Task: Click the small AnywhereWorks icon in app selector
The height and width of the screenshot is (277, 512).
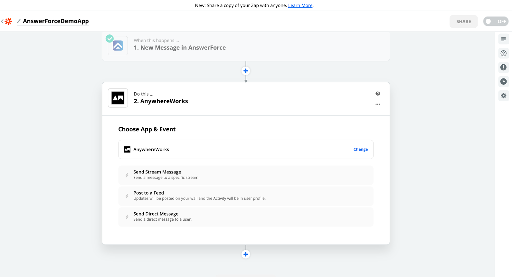Action: click(x=127, y=149)
